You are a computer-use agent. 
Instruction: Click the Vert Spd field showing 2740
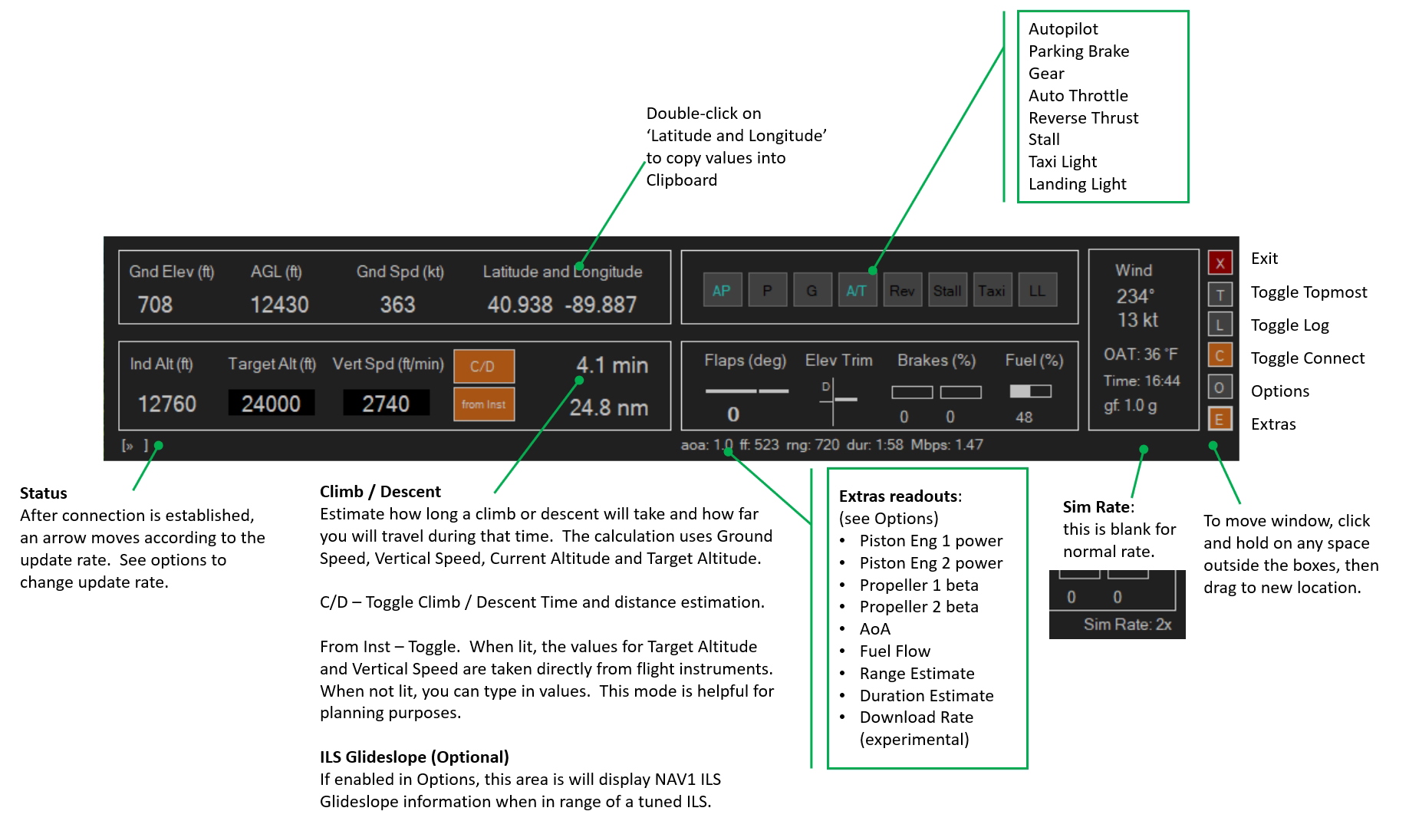[386, 404]
